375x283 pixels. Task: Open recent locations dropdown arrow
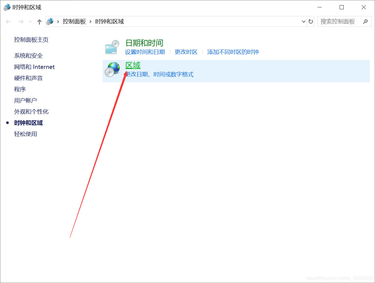tap(30, 22)
